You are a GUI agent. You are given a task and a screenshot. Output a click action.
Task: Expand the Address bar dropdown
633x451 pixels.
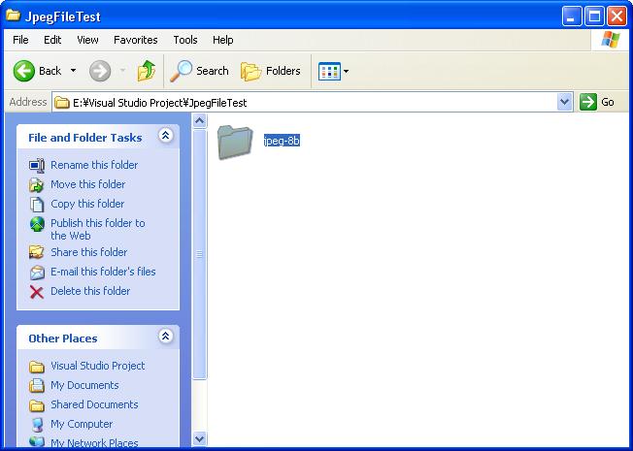[x=565, y=102]
